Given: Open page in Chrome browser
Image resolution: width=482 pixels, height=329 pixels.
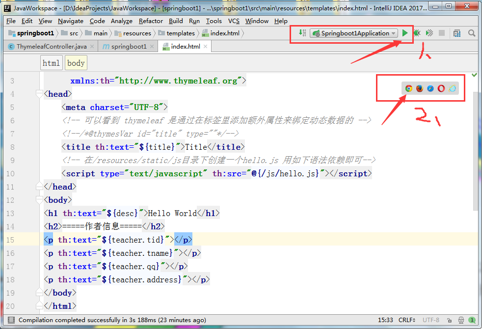Looking at the screenshot, I should pyautogui.click(x=408, y=88).
